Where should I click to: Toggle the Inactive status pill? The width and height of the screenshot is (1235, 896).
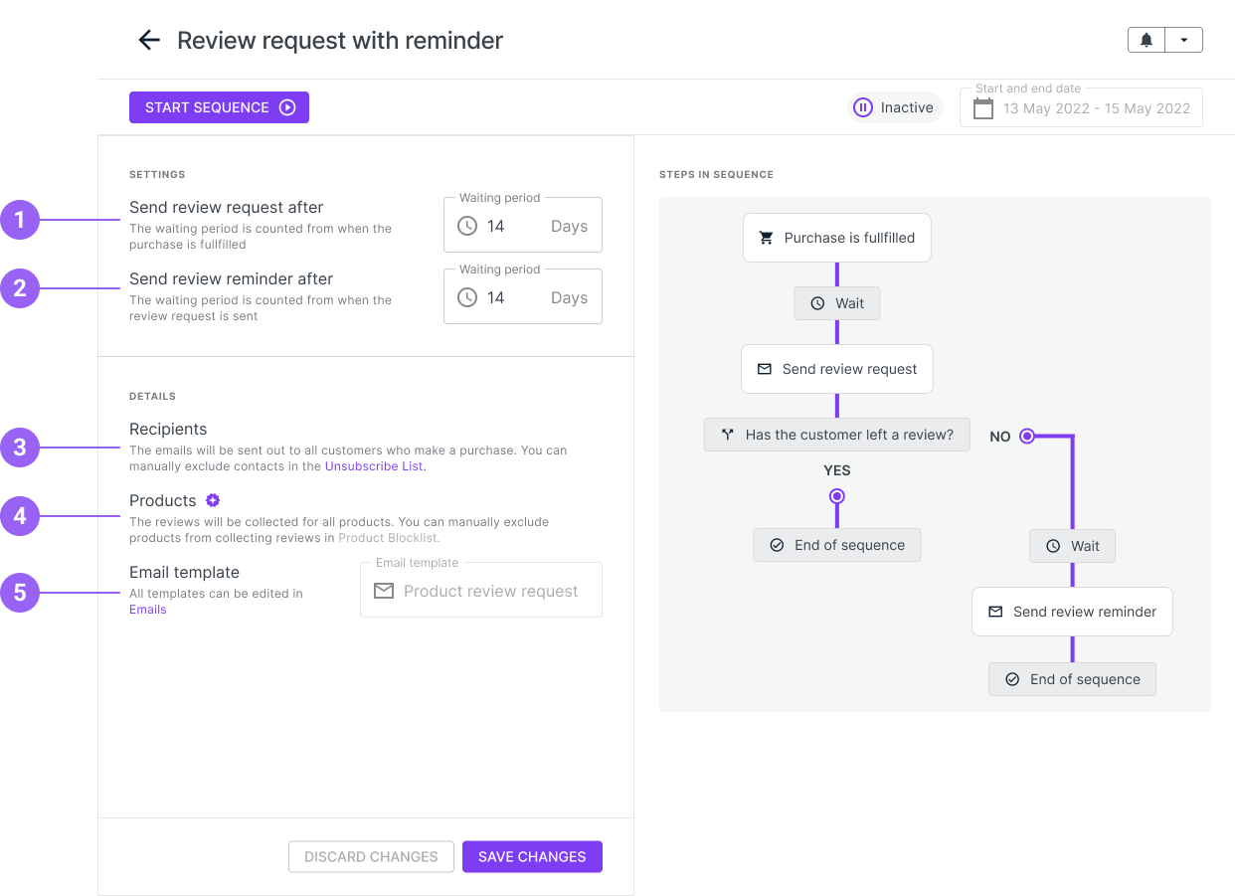[x=895, y=107]
